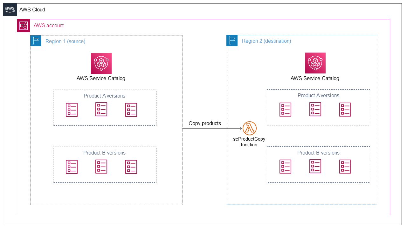
Task: Click the middle Product B version icon in Region 1
Action: [101, 167]
